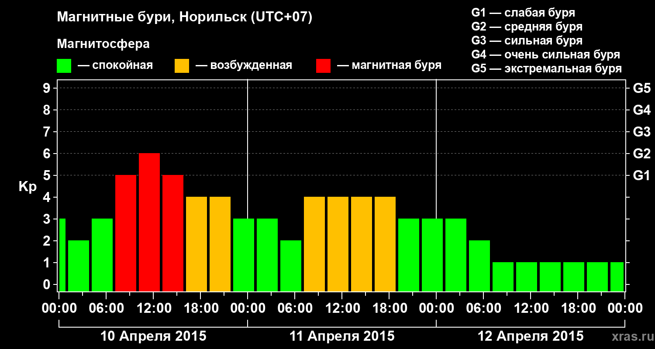Click the '12:00' time label above 10 Апреля

(153, 308)
